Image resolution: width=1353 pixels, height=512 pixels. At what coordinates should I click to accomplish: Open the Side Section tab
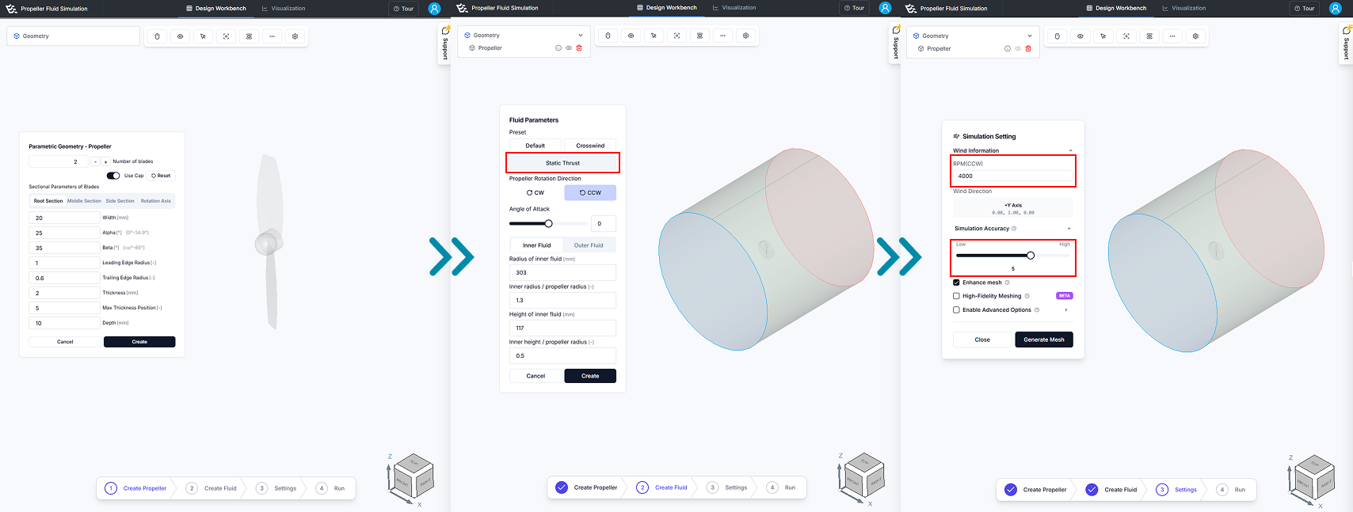click(120, 201)
